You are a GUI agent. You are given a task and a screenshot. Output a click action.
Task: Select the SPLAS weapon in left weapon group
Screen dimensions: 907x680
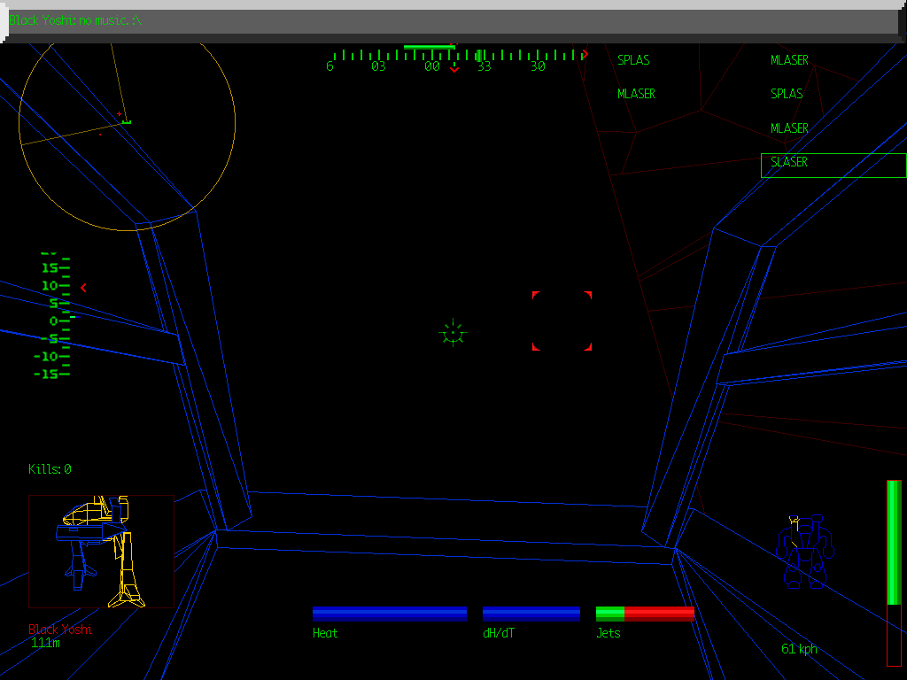pyautogui.click(x=632, y=60)
